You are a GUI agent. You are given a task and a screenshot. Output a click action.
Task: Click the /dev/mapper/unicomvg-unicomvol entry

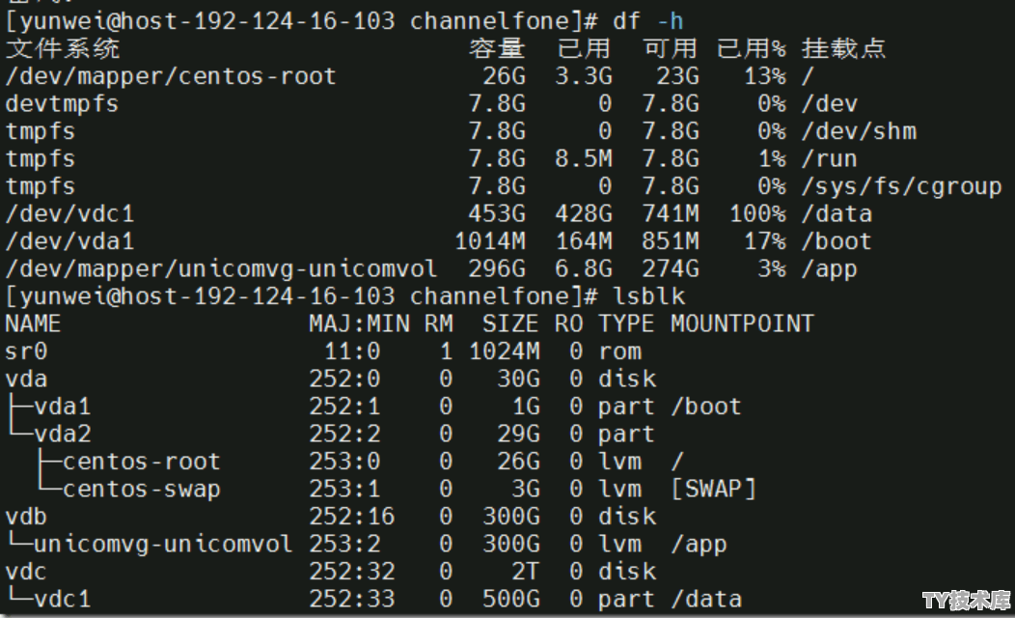[x=221, y=268]
